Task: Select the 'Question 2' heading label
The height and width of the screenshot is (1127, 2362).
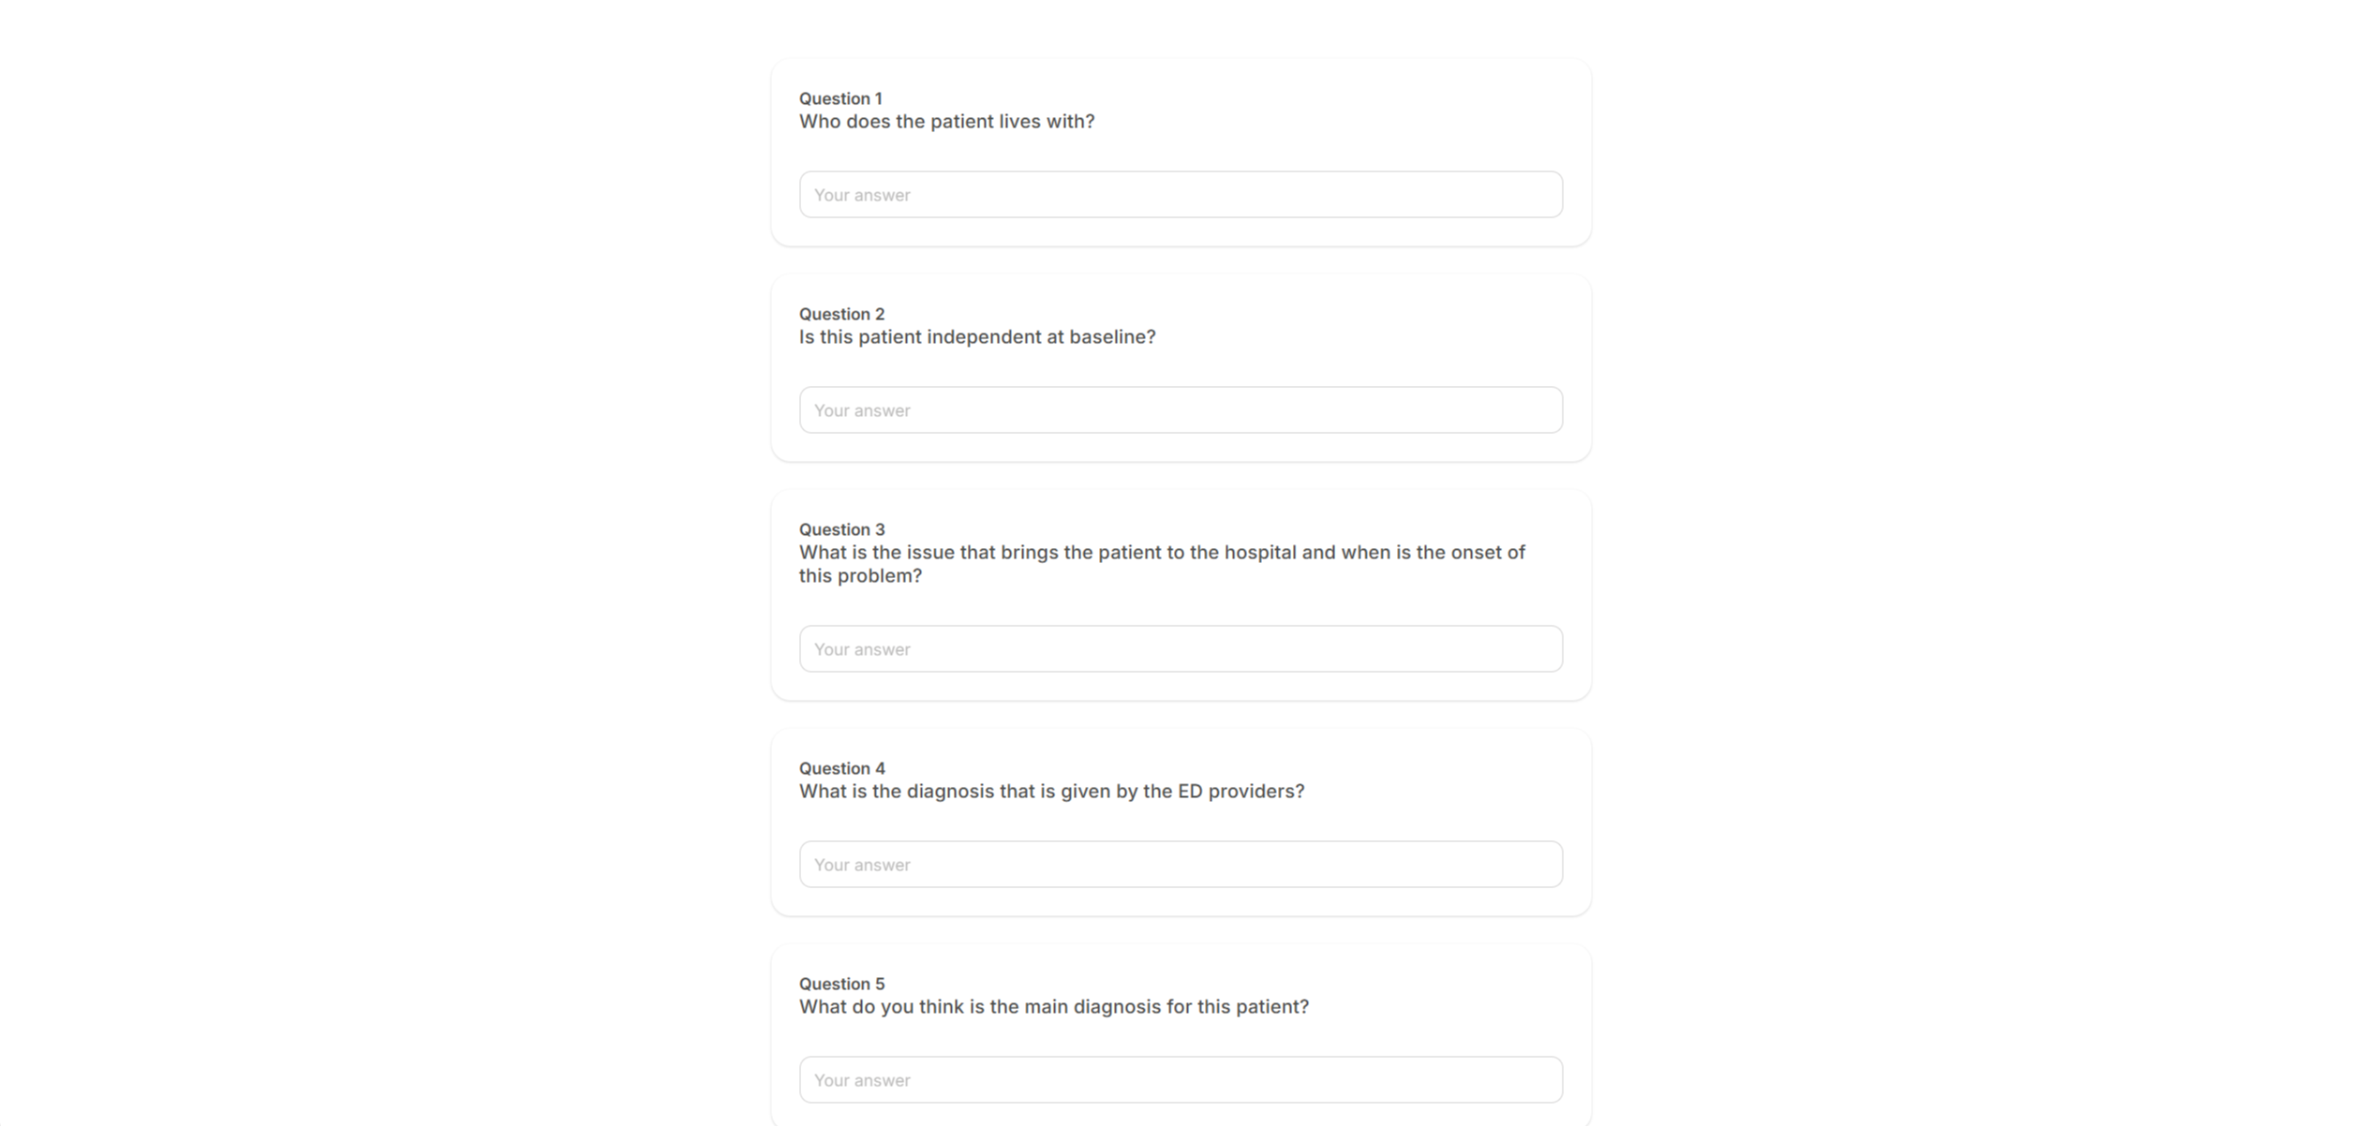Action: pyautogui.click(x=841, y=314)
